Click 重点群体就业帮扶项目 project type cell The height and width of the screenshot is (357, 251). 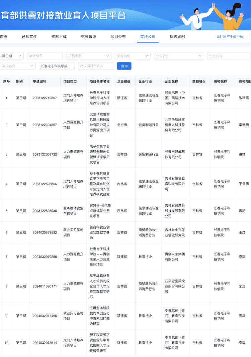pos(73,211)
